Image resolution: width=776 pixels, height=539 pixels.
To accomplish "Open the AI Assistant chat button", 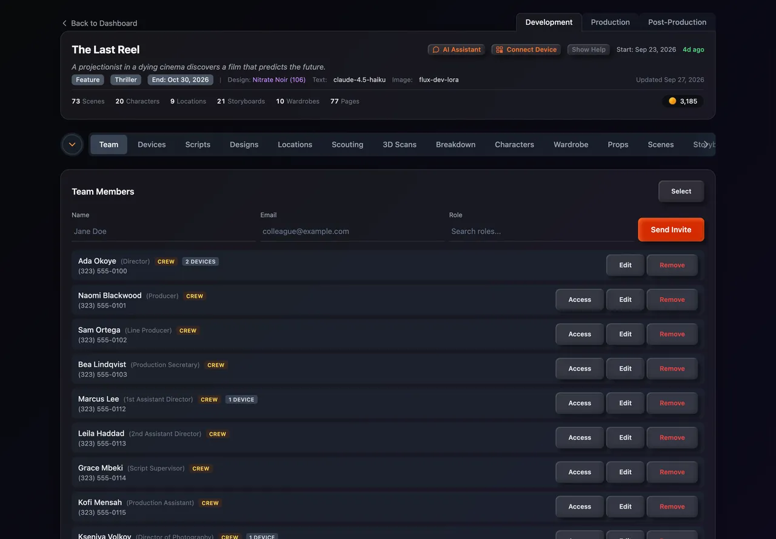I will click(x=457, y=50).
